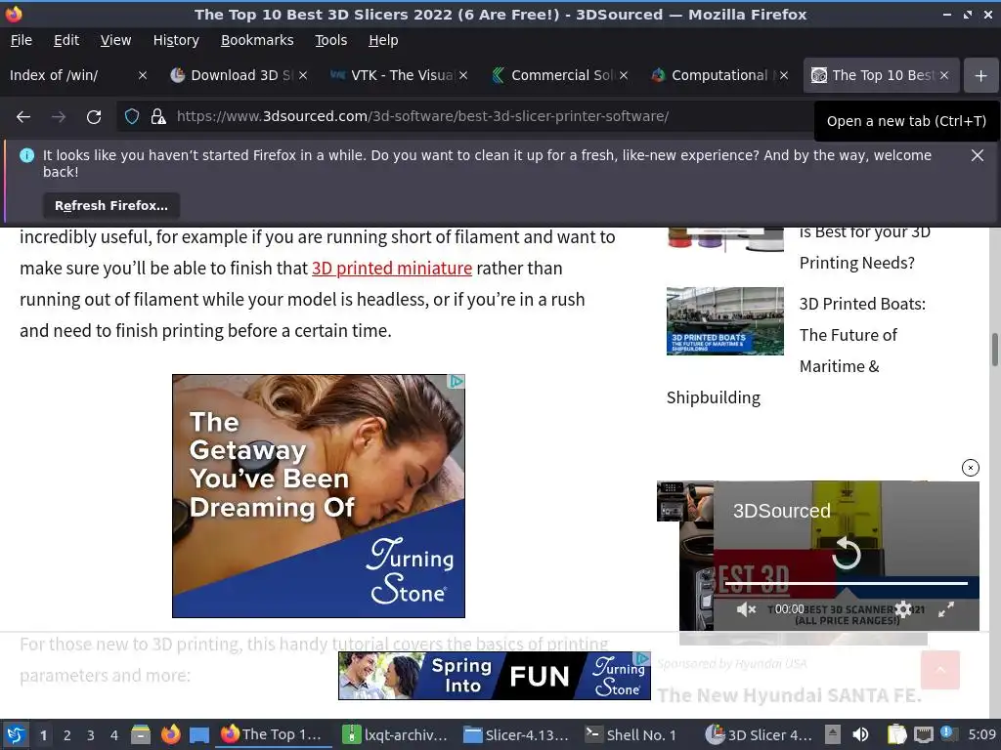
Task: Click the forward navigation arrow
Action: tap(59, 117)
